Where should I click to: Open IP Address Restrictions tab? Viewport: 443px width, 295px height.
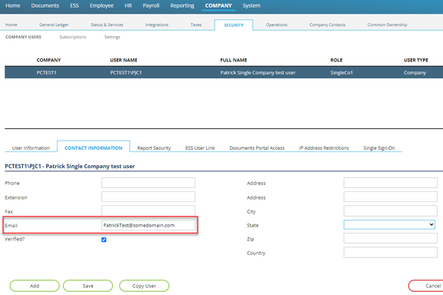(x=324, y=148)
